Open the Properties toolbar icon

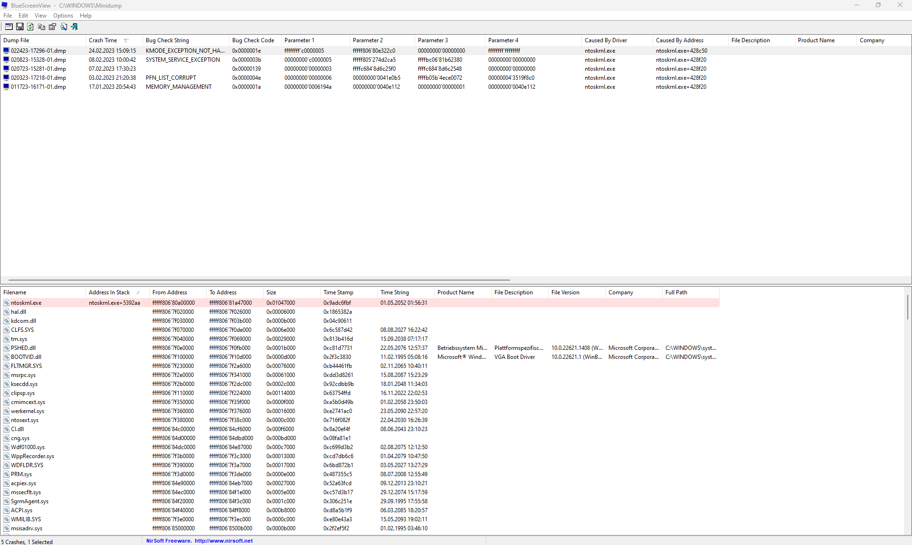[52, 27]
